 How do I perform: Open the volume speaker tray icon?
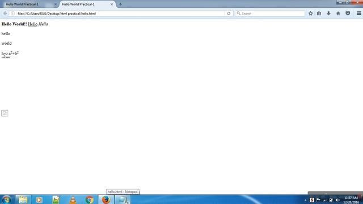pyautogui.click(x=337, y=200)
